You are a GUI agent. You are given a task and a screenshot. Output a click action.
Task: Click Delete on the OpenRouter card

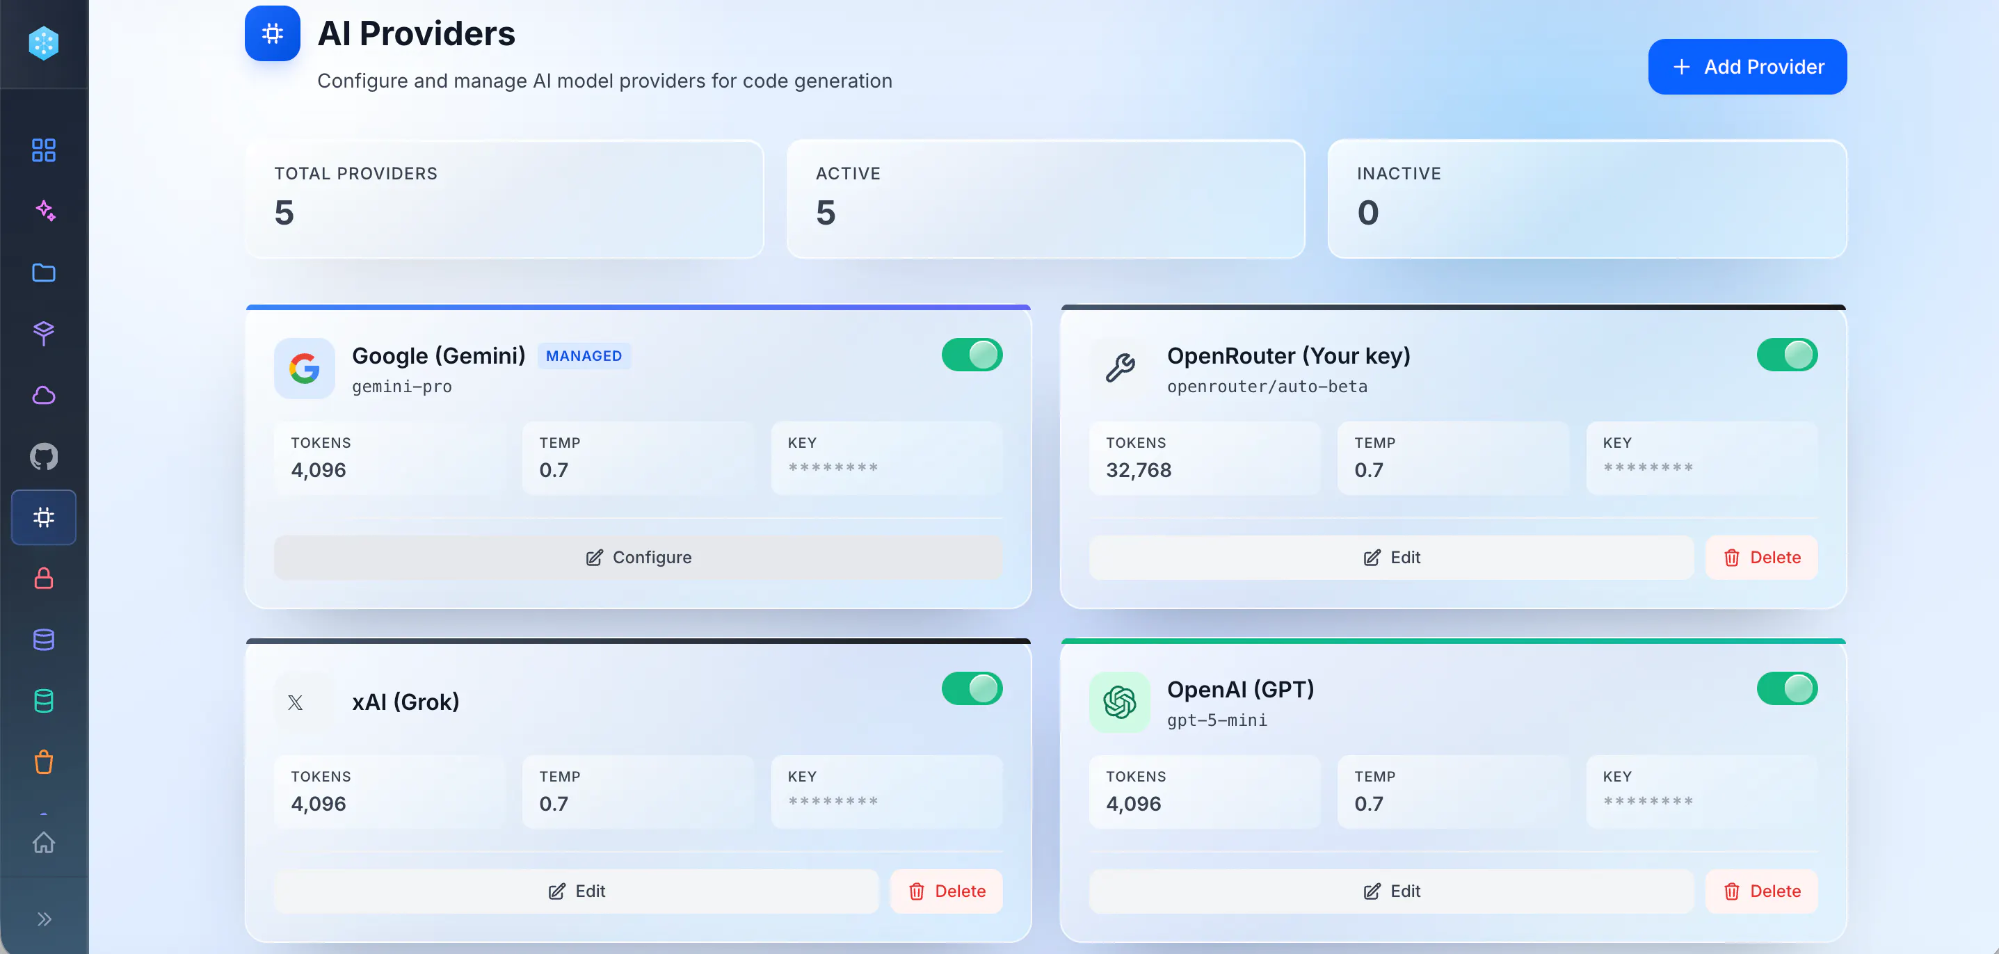pyautogui.click(x=1762, y=558)
